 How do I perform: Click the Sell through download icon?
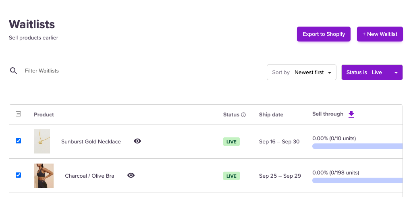pyautogui.click(x=351, y=114)
